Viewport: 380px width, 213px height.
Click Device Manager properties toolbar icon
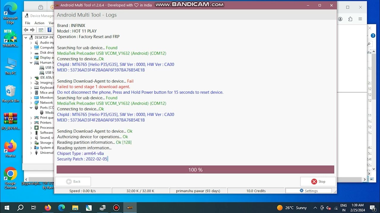(x=41, y=30)
